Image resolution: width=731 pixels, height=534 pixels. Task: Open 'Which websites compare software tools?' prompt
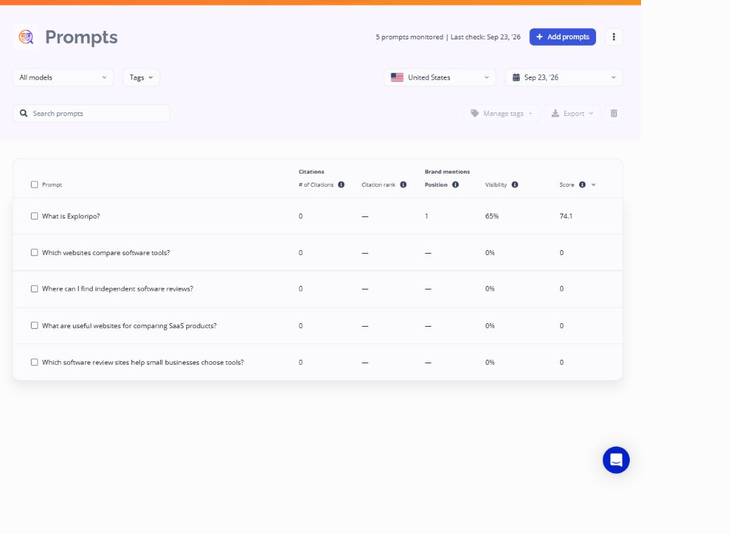(x=106, y=252)
